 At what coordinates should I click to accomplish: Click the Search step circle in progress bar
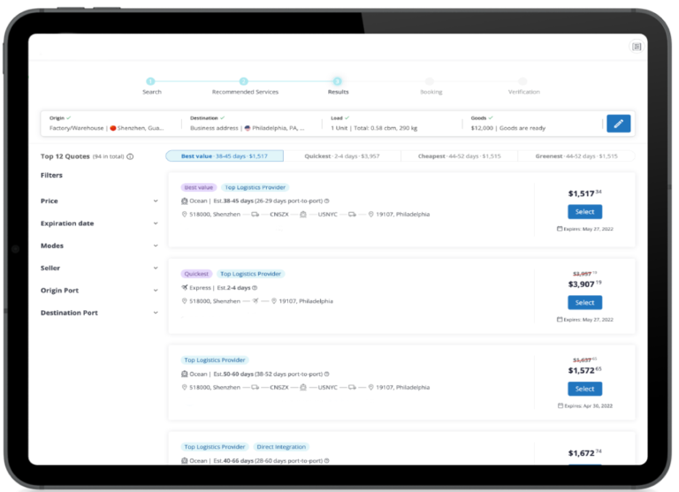click(x=151, y=81)
